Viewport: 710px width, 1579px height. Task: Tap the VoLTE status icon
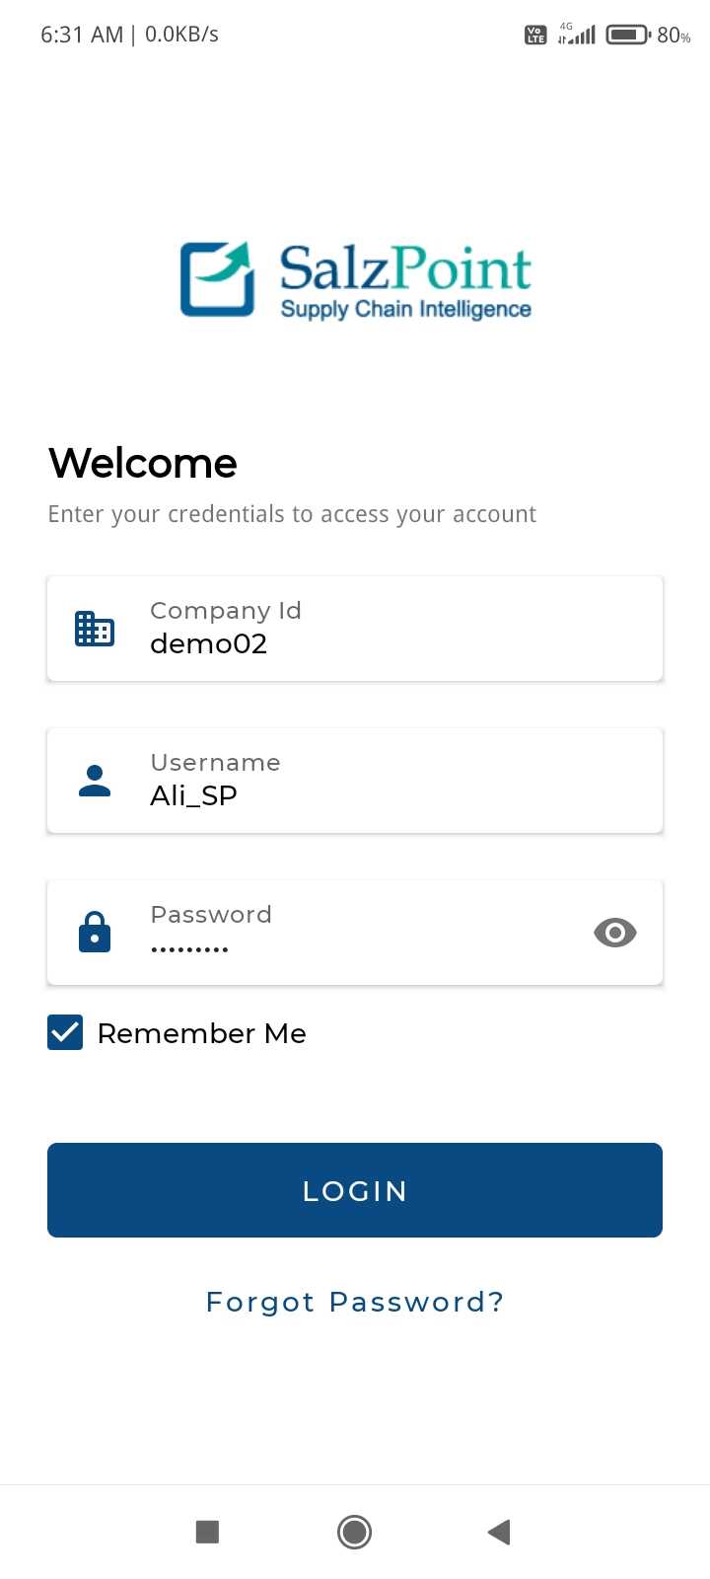535,36
